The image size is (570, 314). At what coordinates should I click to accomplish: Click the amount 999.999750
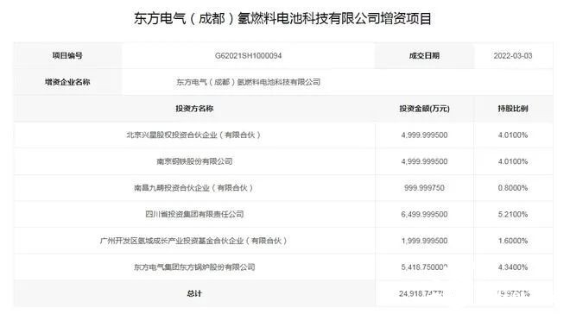[424, 188]
